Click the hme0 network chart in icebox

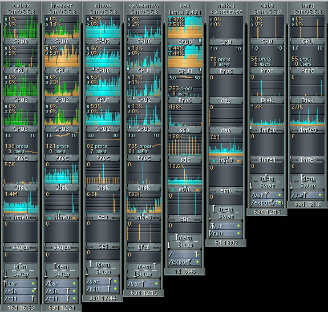[21, 202]
